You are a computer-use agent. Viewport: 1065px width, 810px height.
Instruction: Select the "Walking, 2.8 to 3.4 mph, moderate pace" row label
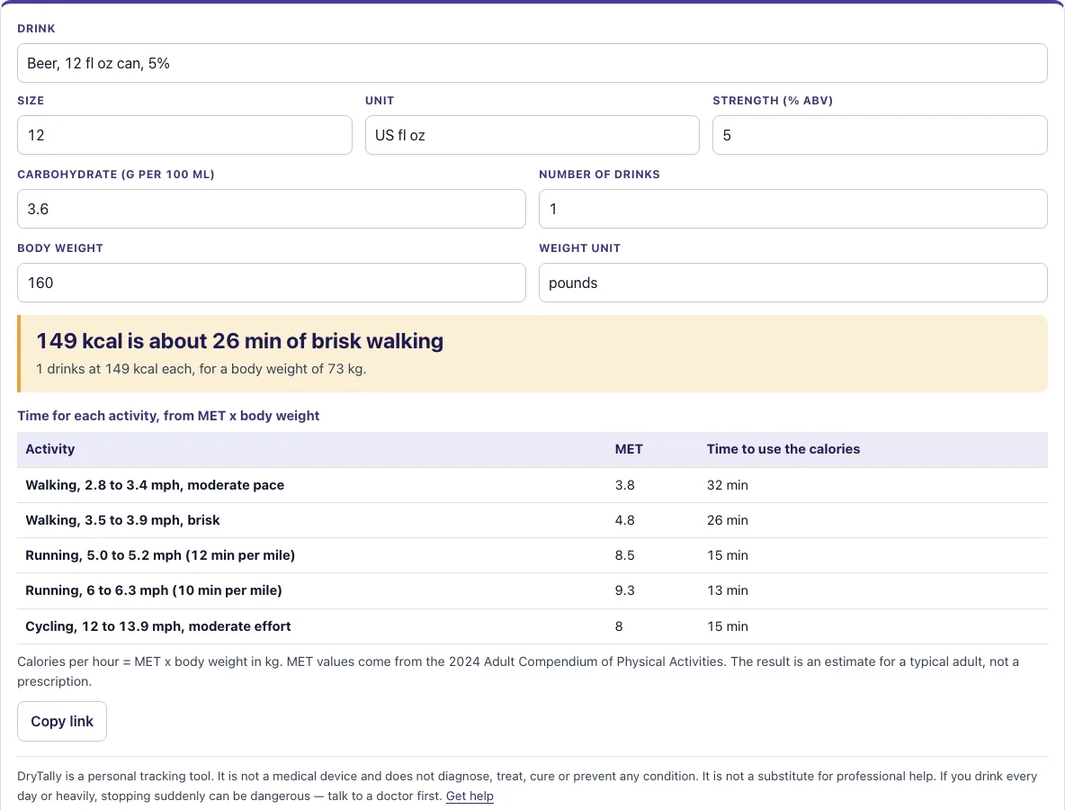click(x=155, y=485)
